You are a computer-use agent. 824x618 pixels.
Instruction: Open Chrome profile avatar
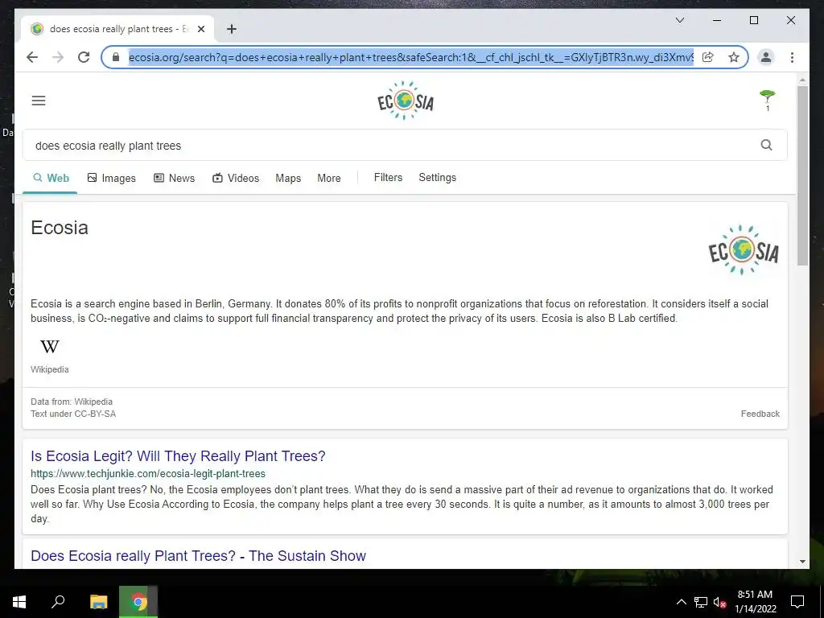(766, 57)
